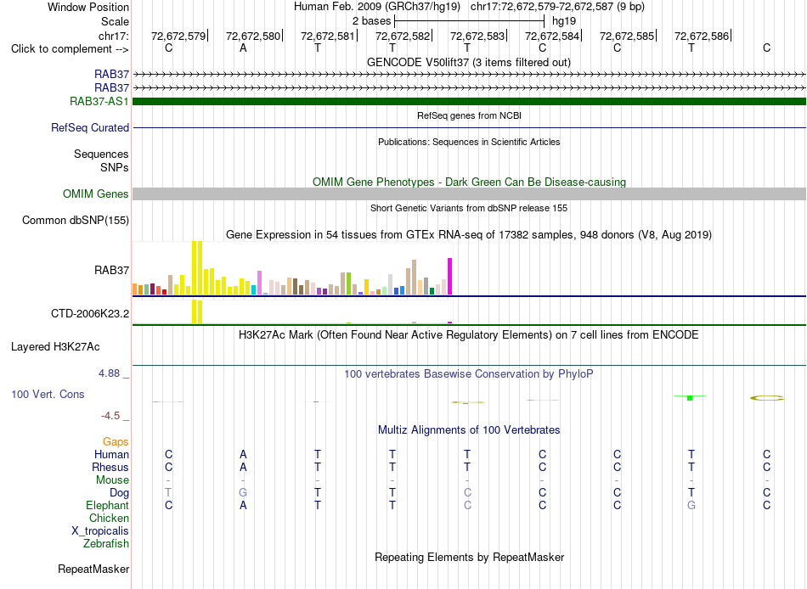
Task: Click the Window Position label
Action: pyautogui.click(x=88, y=7)
